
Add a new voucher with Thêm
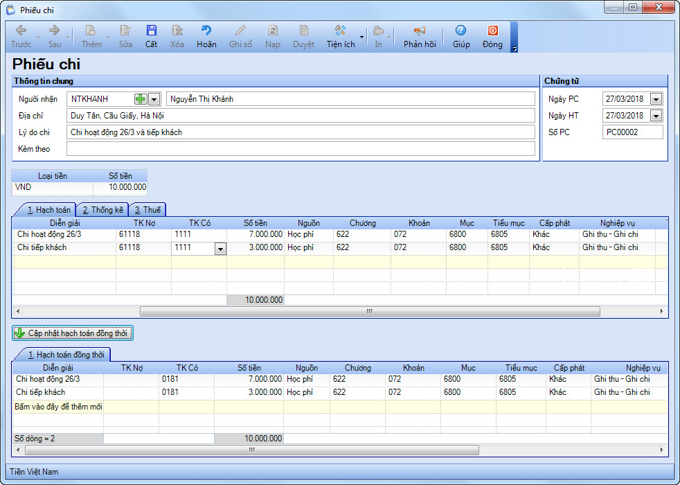tap(91, 37)
